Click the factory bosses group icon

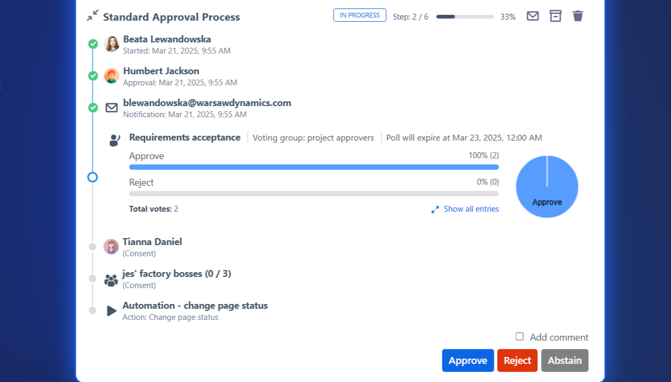[111, 280]
